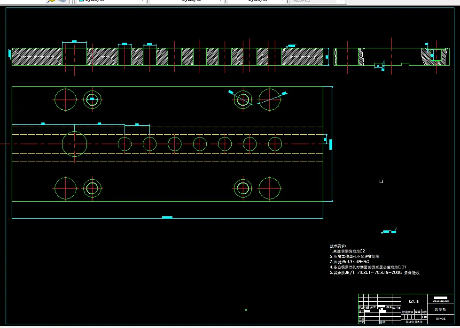460x328 pixels.
Task: Click scale value "1:8" in title block
Action: click(424, 317)
